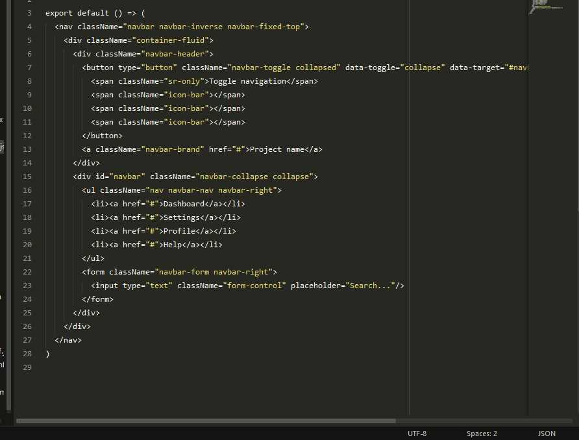Click "Project name" anchor text

(x=277, y=149)
